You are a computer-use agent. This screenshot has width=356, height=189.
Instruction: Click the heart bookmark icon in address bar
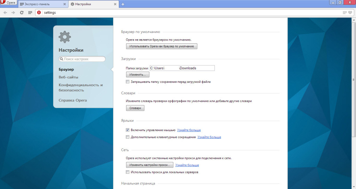(x=350, y=13)
